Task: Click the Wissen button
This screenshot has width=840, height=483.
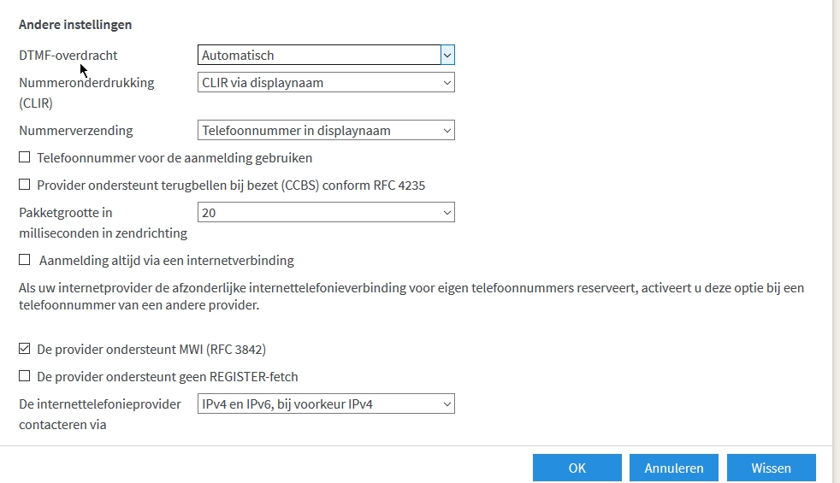Action: (771, 468)
